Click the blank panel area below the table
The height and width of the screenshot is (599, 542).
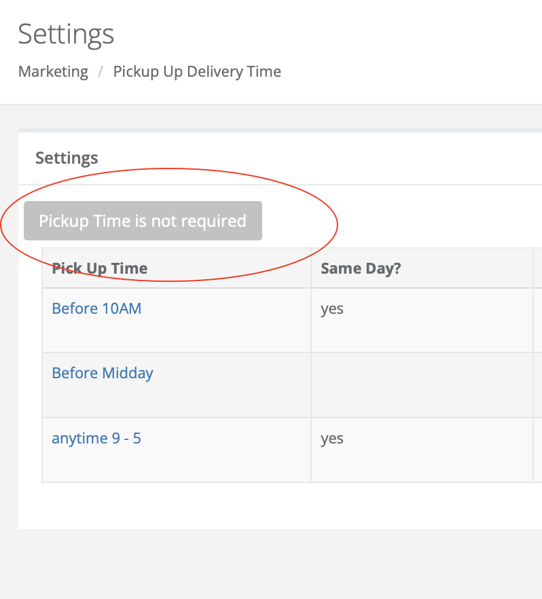[x=272, y=506]
